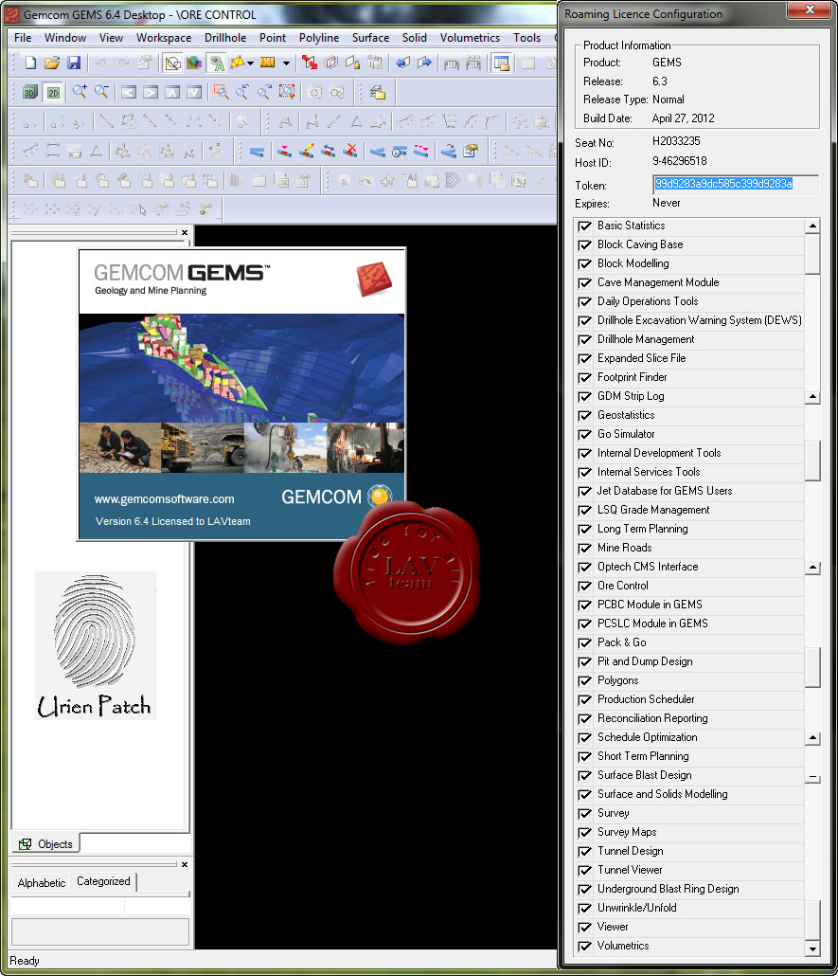The height and width of the screenshot is (976, 838).
Task: Open the Volumetrics menu
Action: click(470, 38)
